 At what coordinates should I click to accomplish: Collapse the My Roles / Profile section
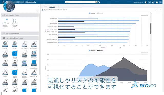point(2,15)
